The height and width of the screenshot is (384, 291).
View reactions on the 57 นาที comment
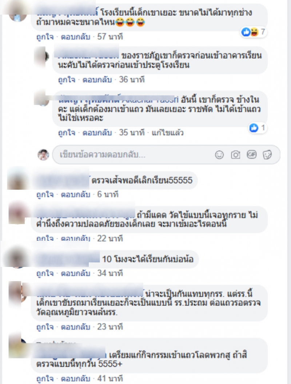[253, 32]
